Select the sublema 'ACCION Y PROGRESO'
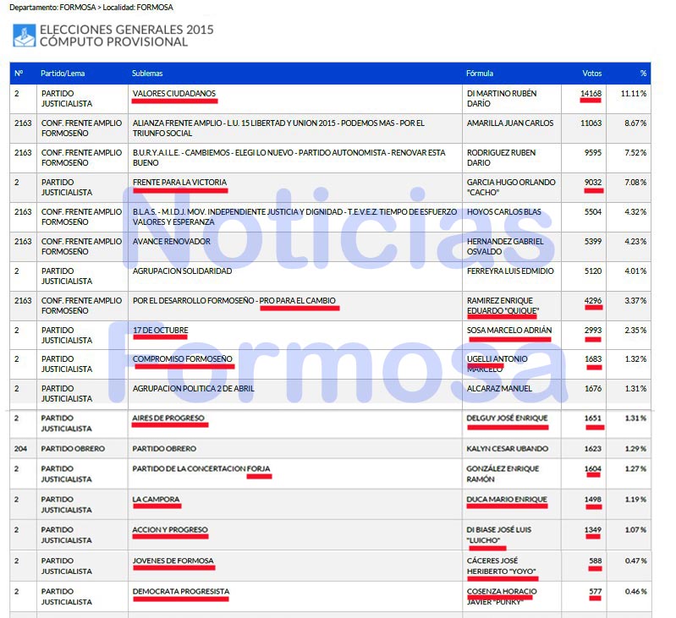 pyautogui.click(x=170, y=530)
